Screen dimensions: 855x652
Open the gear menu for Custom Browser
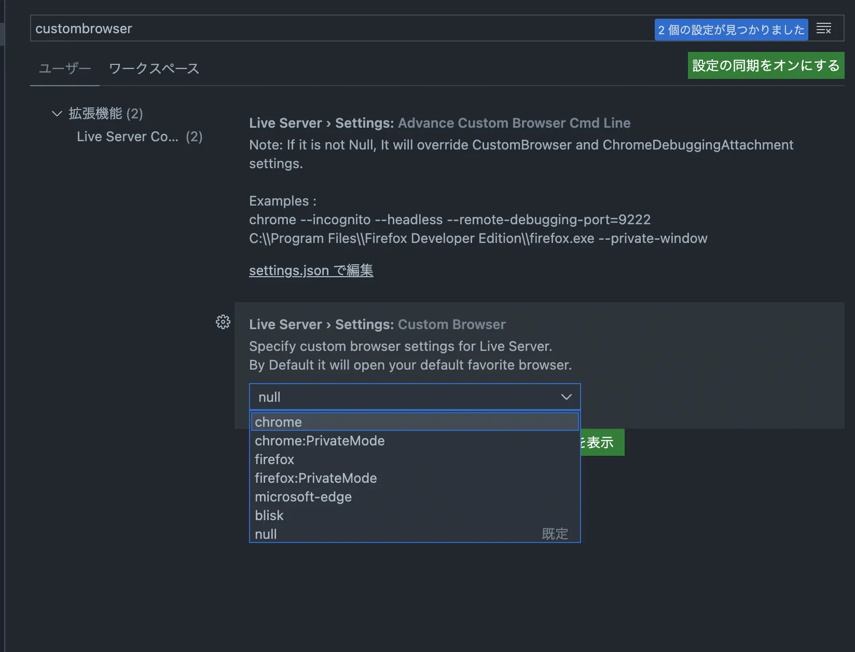pos(223,322)
